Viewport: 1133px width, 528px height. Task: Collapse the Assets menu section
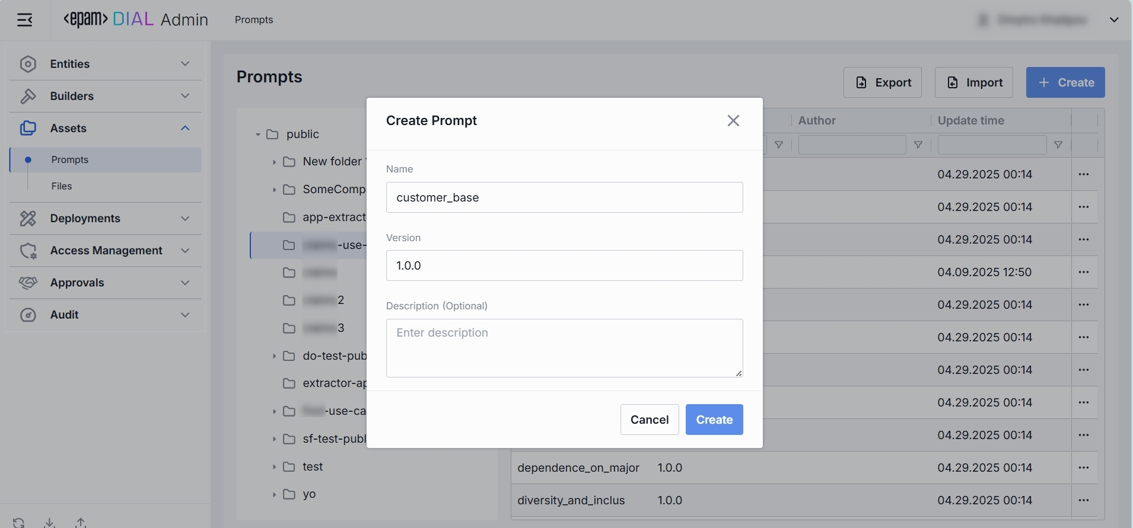pos(185,128)
